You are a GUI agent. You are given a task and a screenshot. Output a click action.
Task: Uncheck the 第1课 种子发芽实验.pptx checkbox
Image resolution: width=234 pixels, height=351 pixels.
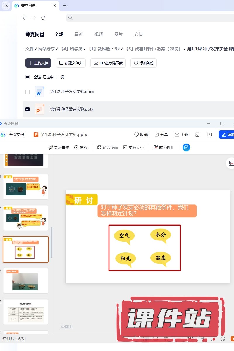[x=27, y=109]
